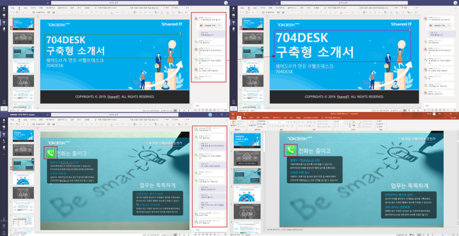Open the 삽입 tab in top-left ribbon
Image resolution: width=459 pixels, height=236 pixels.
click(x=26, y=8)
